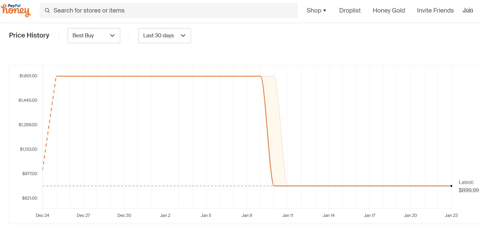
Task: Click the Dec 27 date label on axis
Action: (83, 215)
